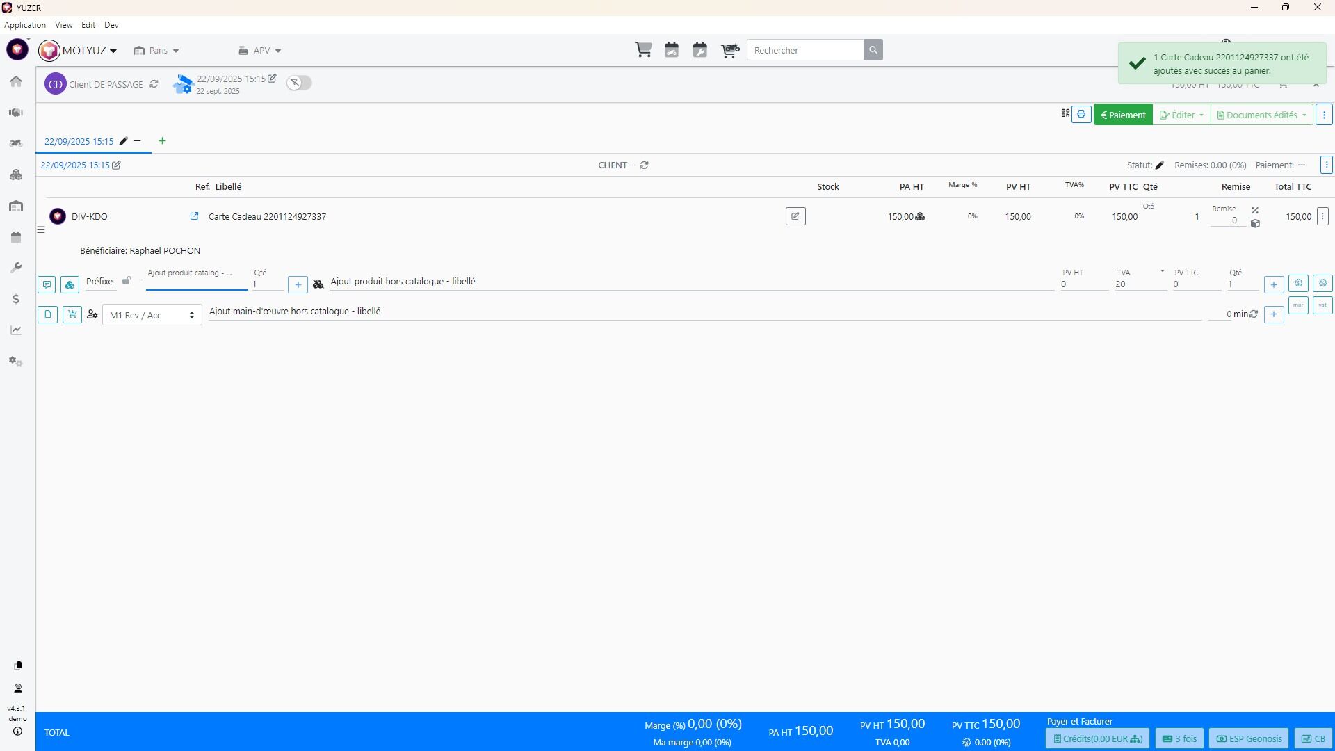Click the stock edit icon for DIV-KDO

point(795,216)
